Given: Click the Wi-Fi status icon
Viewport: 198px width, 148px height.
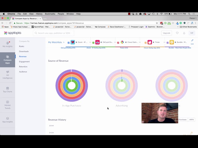Looking at the screenshot, I should tap(161, 14).
